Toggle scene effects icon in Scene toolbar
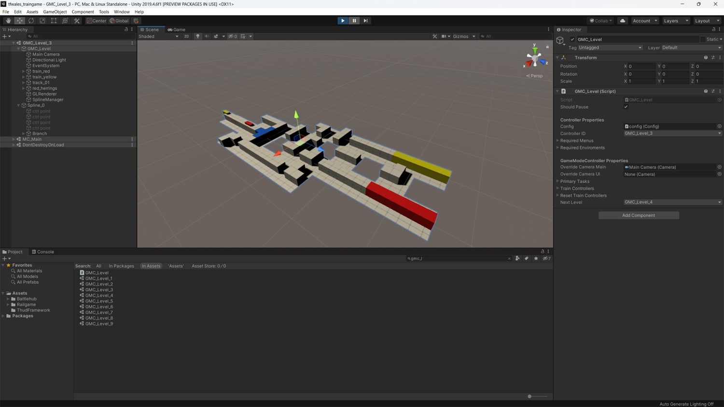 pos(216,36)
